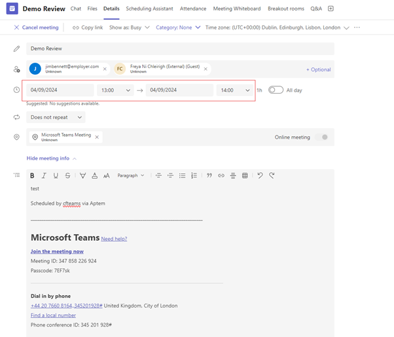Screen dimensions: 394x337
Task: Remove Microsoft Teams Meeting location
Action: click(x=97, y=137)
